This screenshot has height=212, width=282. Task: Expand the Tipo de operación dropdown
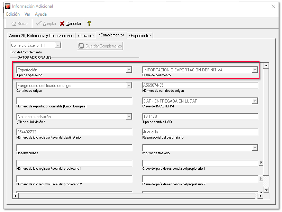[x=129, y=70]
